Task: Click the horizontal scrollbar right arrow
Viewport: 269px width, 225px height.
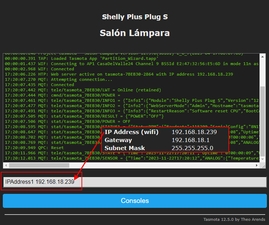Action: click(x=257, y=165)
